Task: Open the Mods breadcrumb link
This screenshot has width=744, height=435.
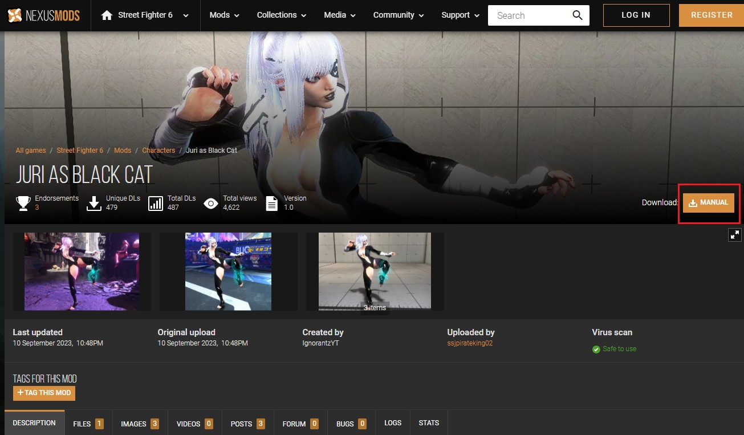Action: tap(123, 151)
